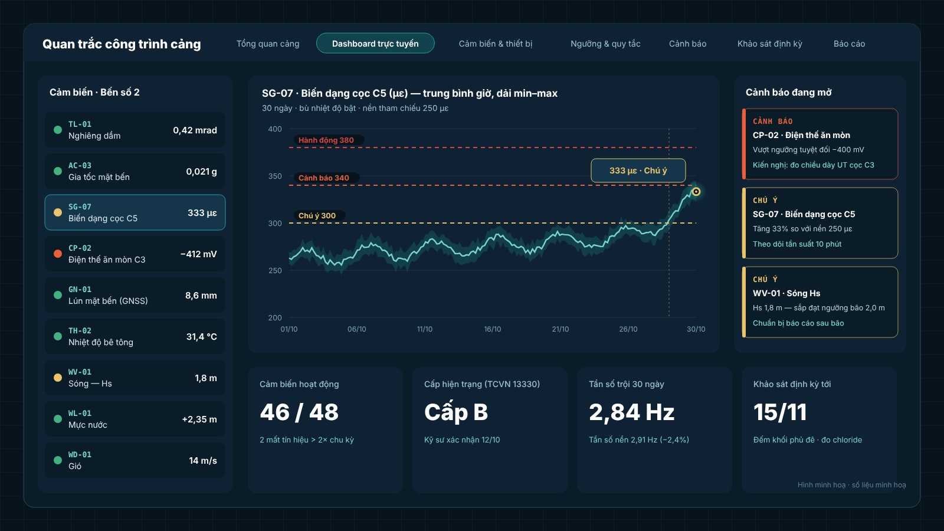Click the red status dot of CP-02
Viewport: 944px width, 531px height.
[58, 254]
